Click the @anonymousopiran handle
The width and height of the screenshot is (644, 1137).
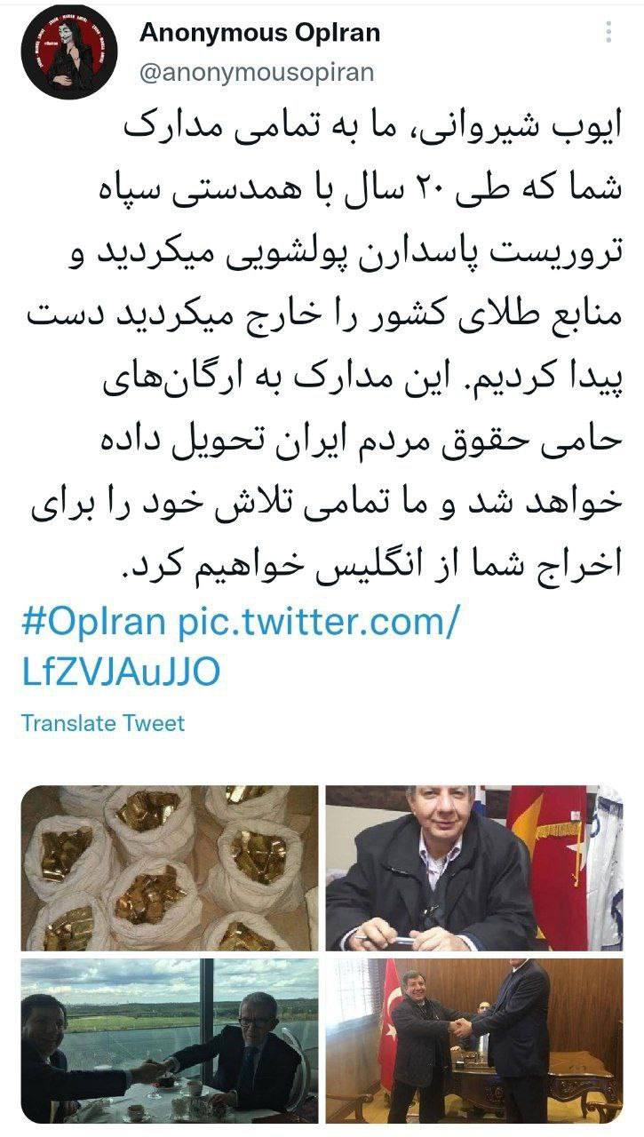pyautogui.click(x=257, y=72)
